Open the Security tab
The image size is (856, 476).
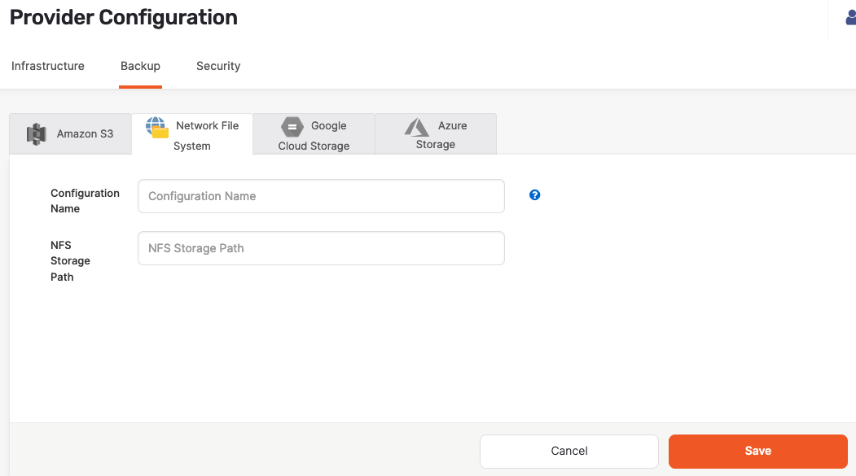(x=218, y=66)
